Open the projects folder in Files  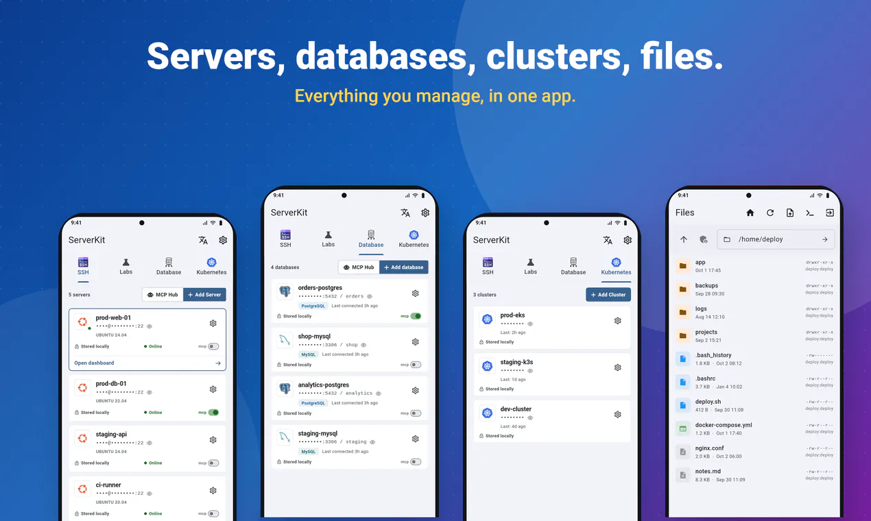[754, 336]
